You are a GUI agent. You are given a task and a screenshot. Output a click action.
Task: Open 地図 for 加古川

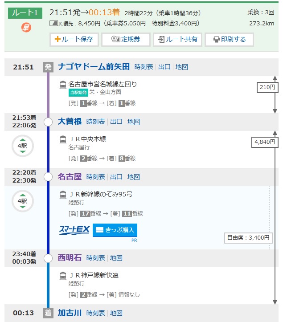[116, 313]
